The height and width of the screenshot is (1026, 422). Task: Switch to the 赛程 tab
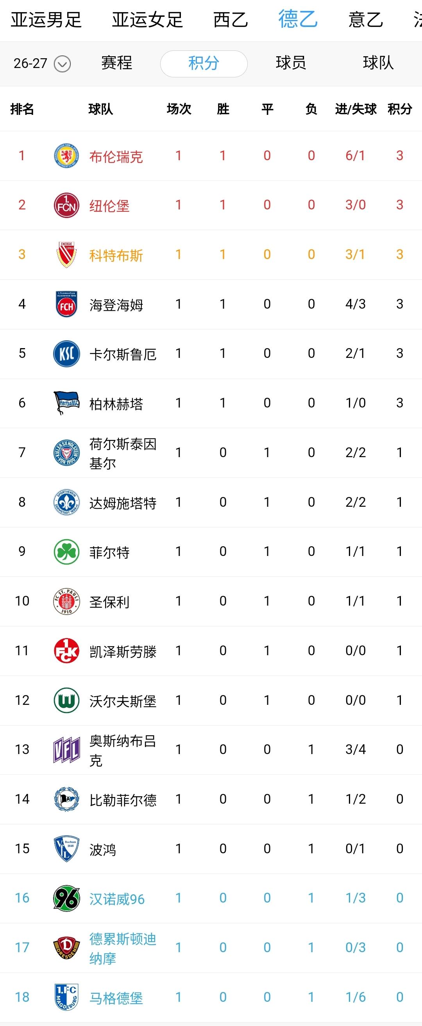pyautogui.click(x=116, y=63)
